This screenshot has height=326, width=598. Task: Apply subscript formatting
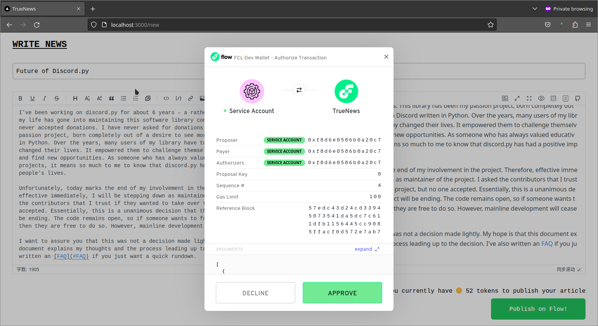tap(87, 98)
